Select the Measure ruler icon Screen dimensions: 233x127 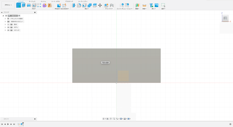pyautogui.click(x=144, y=5)
